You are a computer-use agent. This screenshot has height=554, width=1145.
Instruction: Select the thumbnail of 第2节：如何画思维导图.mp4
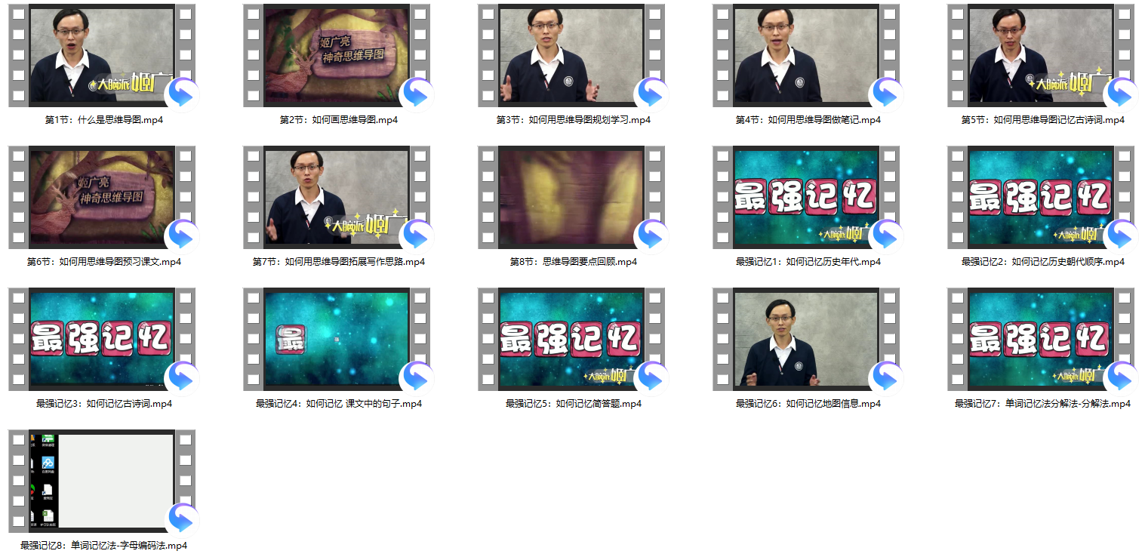[x=336, y=54]
